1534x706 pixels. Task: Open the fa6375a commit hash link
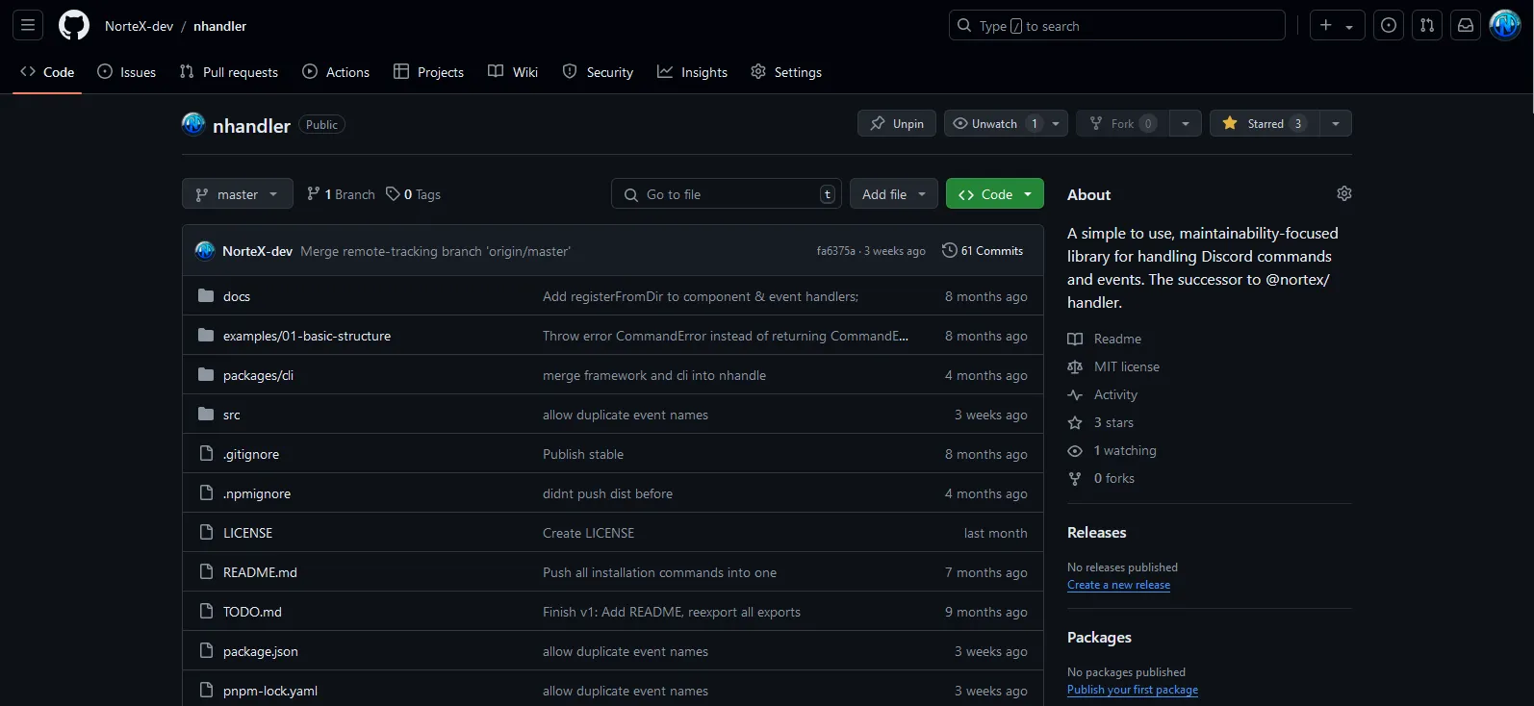click(835, 251)
